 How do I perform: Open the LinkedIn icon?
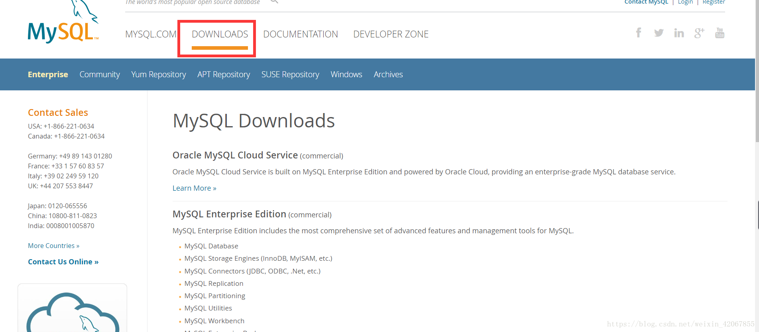point(679,33)
